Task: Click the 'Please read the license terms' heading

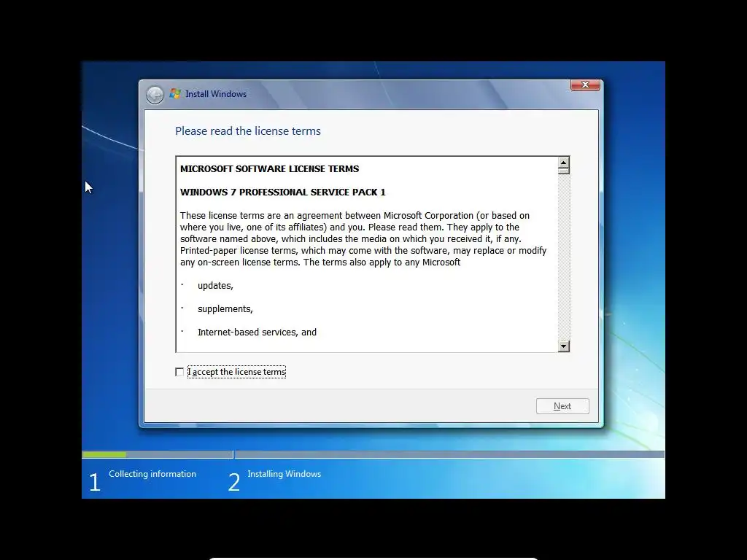Action: 248,131
